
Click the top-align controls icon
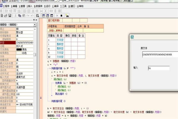coord(15,11)
